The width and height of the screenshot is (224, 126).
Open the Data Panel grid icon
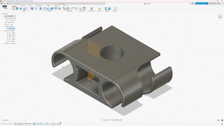tap(1, 3)
